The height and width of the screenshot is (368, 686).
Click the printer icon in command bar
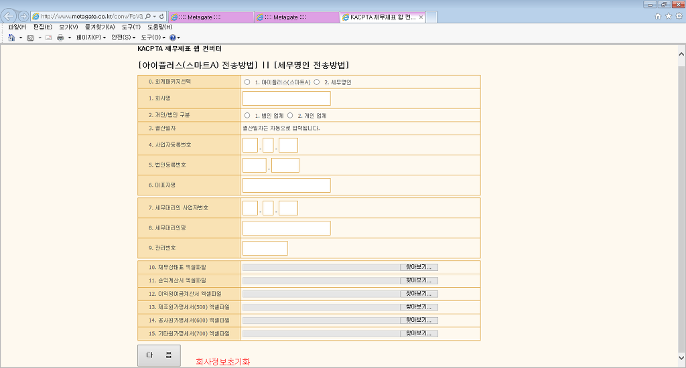tap(60, 37)
